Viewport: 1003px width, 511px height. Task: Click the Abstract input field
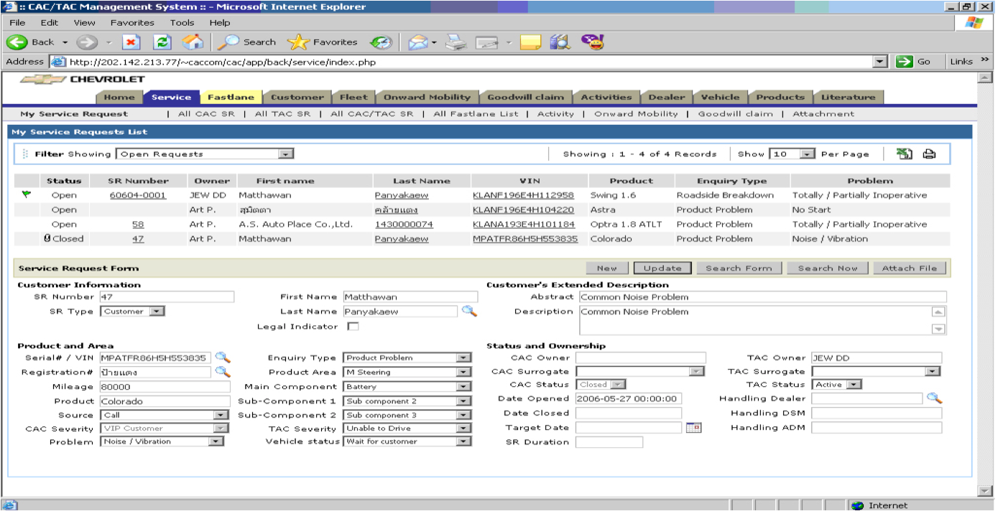coord(762,297)
